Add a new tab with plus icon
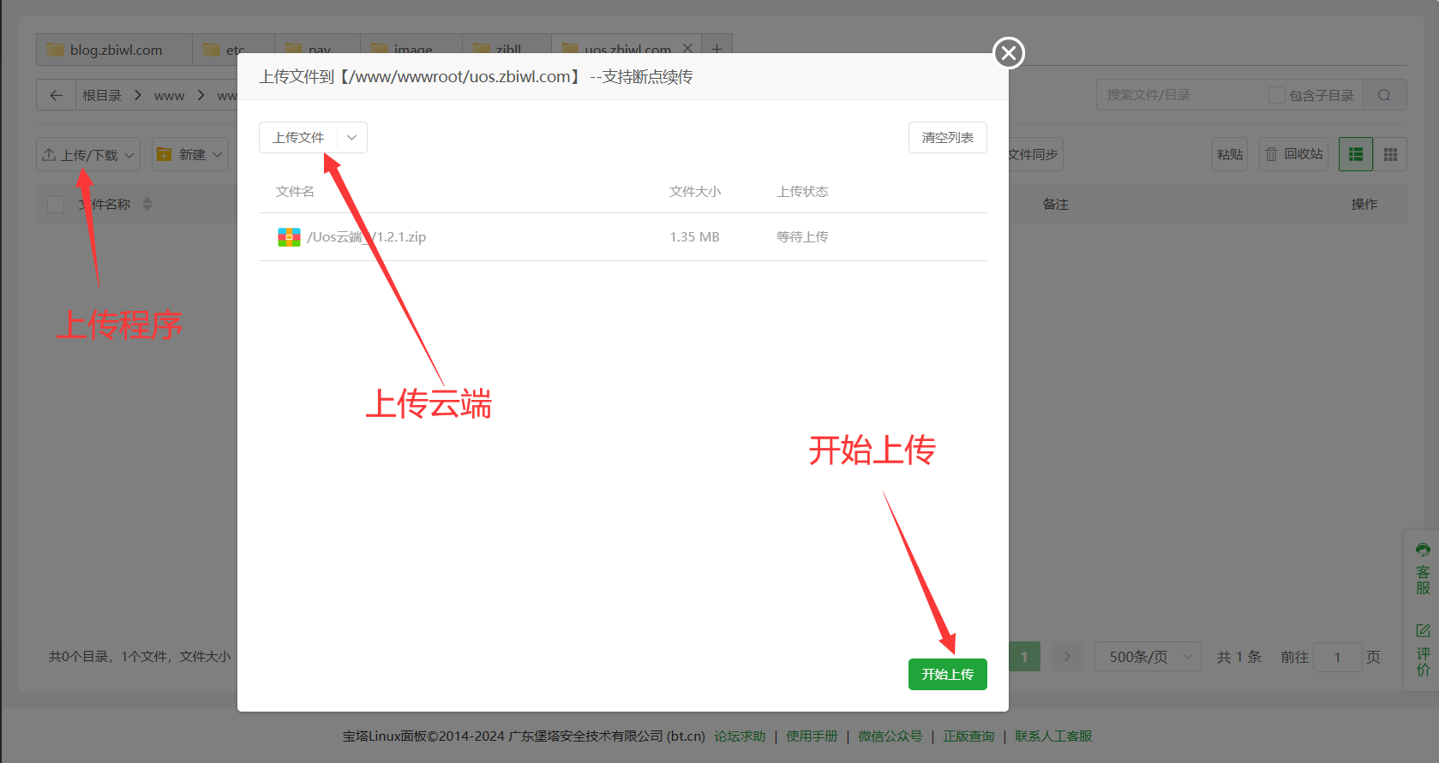The image size is (1439, 763). [x=717, y=50]
